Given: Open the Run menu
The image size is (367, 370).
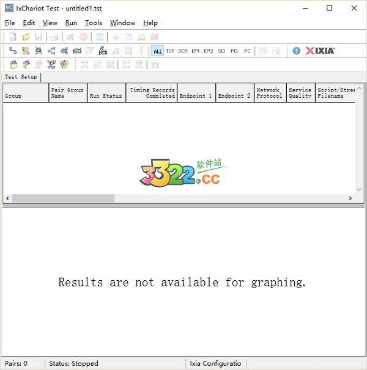Looking at the screenshot, I should [71, 23].
